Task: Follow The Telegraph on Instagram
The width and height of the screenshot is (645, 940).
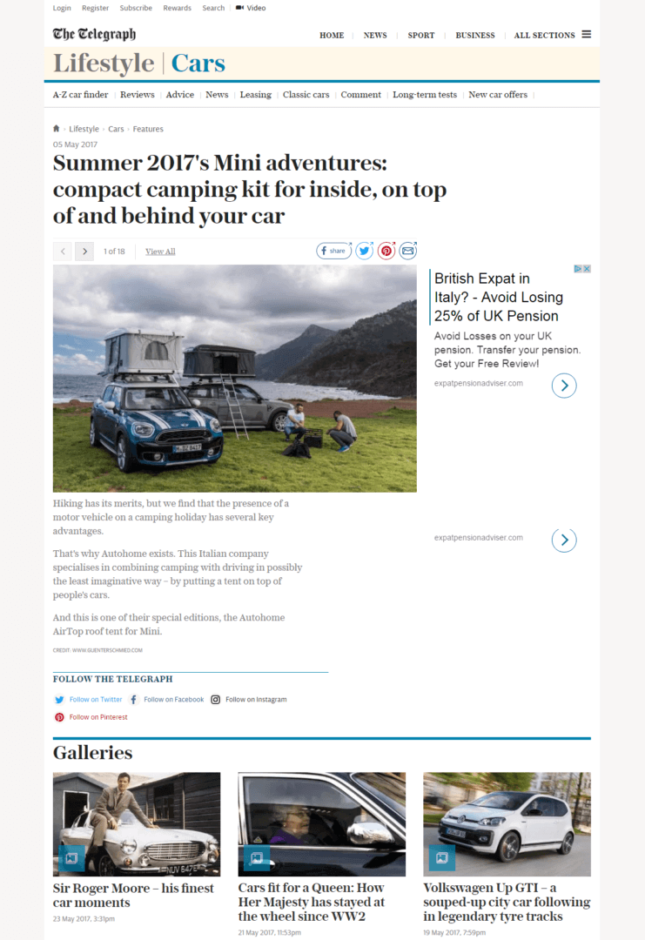Action: coord(249,700)
